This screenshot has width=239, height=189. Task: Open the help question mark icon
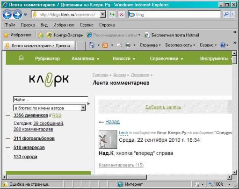click(x=223, y=45)
